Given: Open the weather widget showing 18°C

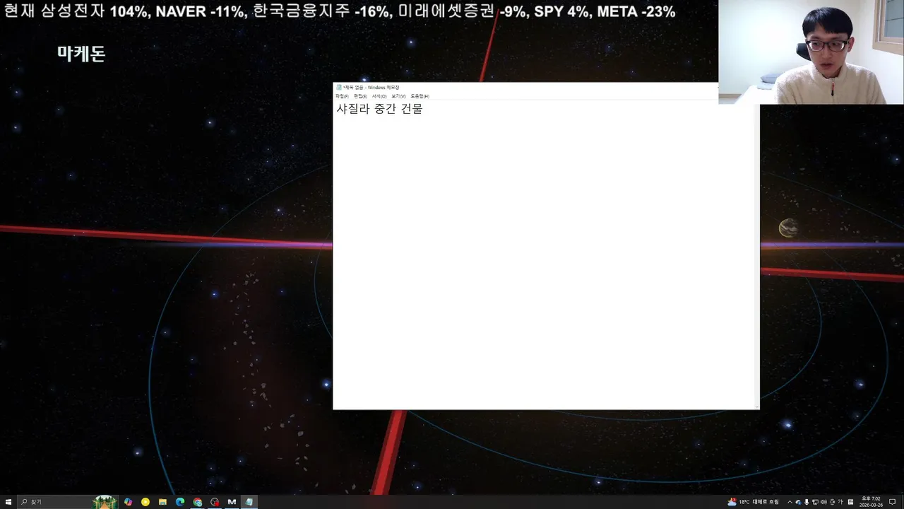Looking at the screenshot, I should point(753,502).
